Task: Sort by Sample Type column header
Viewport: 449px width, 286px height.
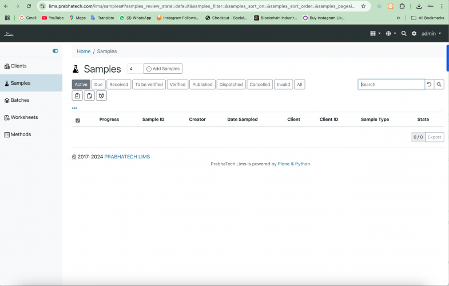Action: coord(375,120)
